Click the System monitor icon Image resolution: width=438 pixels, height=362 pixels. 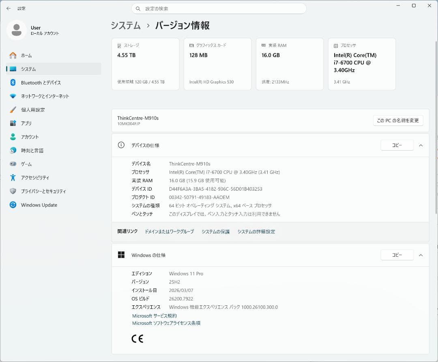(x=13, y=69)
